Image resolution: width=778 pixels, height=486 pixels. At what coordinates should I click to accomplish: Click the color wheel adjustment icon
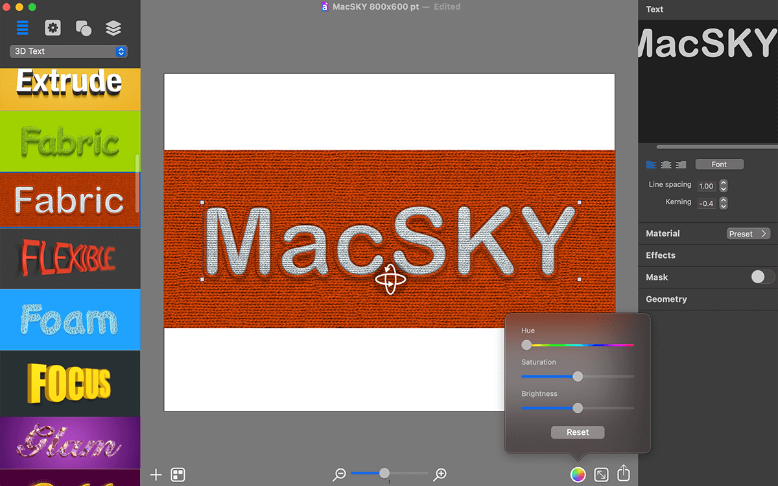578,475
